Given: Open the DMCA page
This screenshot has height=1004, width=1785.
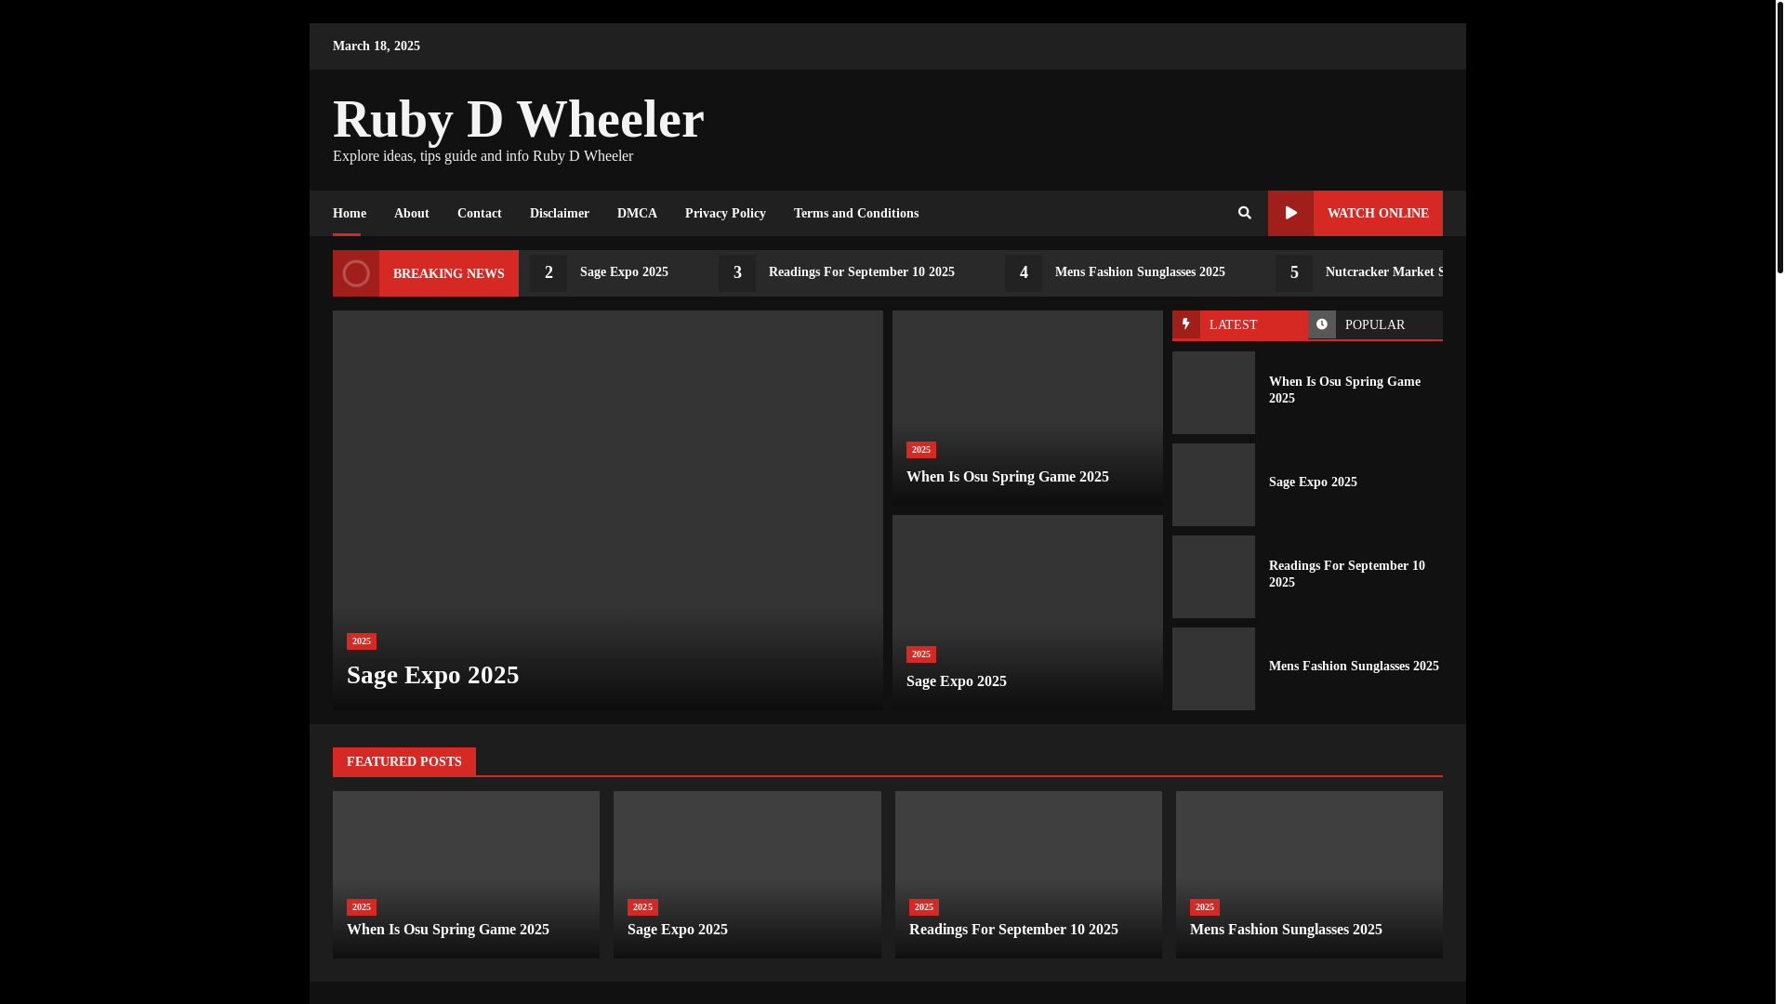Looking at the screenshot, I should tap(637, 214).
